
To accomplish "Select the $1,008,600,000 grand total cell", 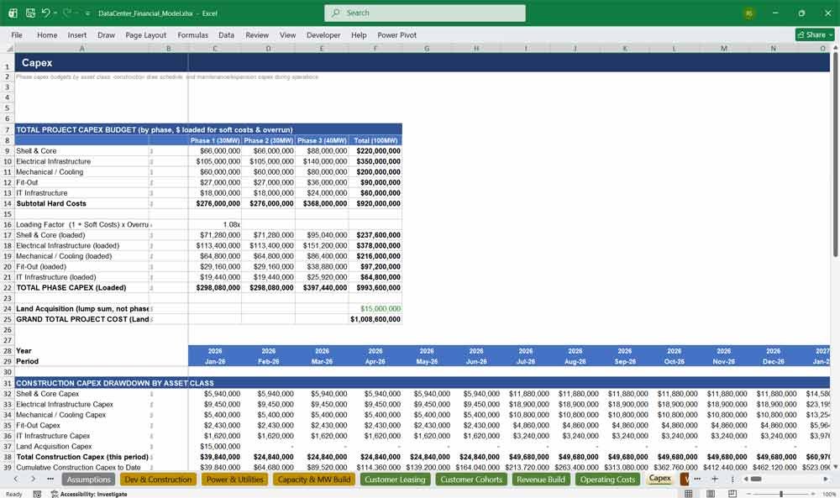I will pos(375,319).
